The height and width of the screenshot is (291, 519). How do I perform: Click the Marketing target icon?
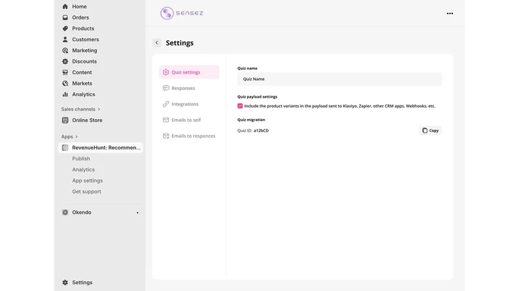(66, 50)
